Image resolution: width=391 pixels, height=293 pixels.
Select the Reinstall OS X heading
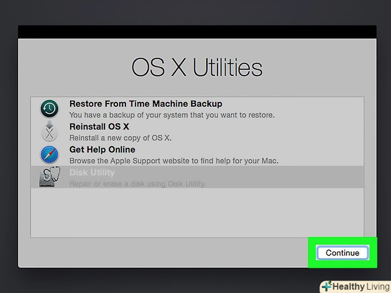(99, 127)
